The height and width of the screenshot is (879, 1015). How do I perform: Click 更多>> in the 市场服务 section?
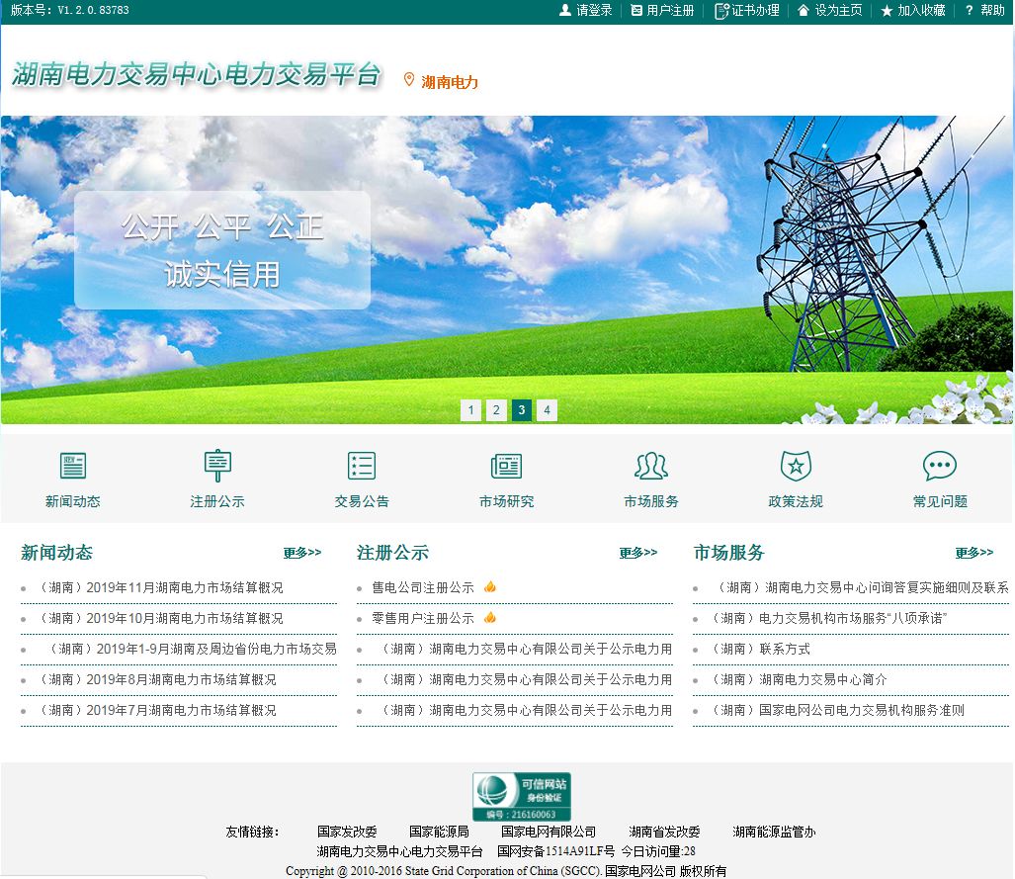tap(974, 553)
